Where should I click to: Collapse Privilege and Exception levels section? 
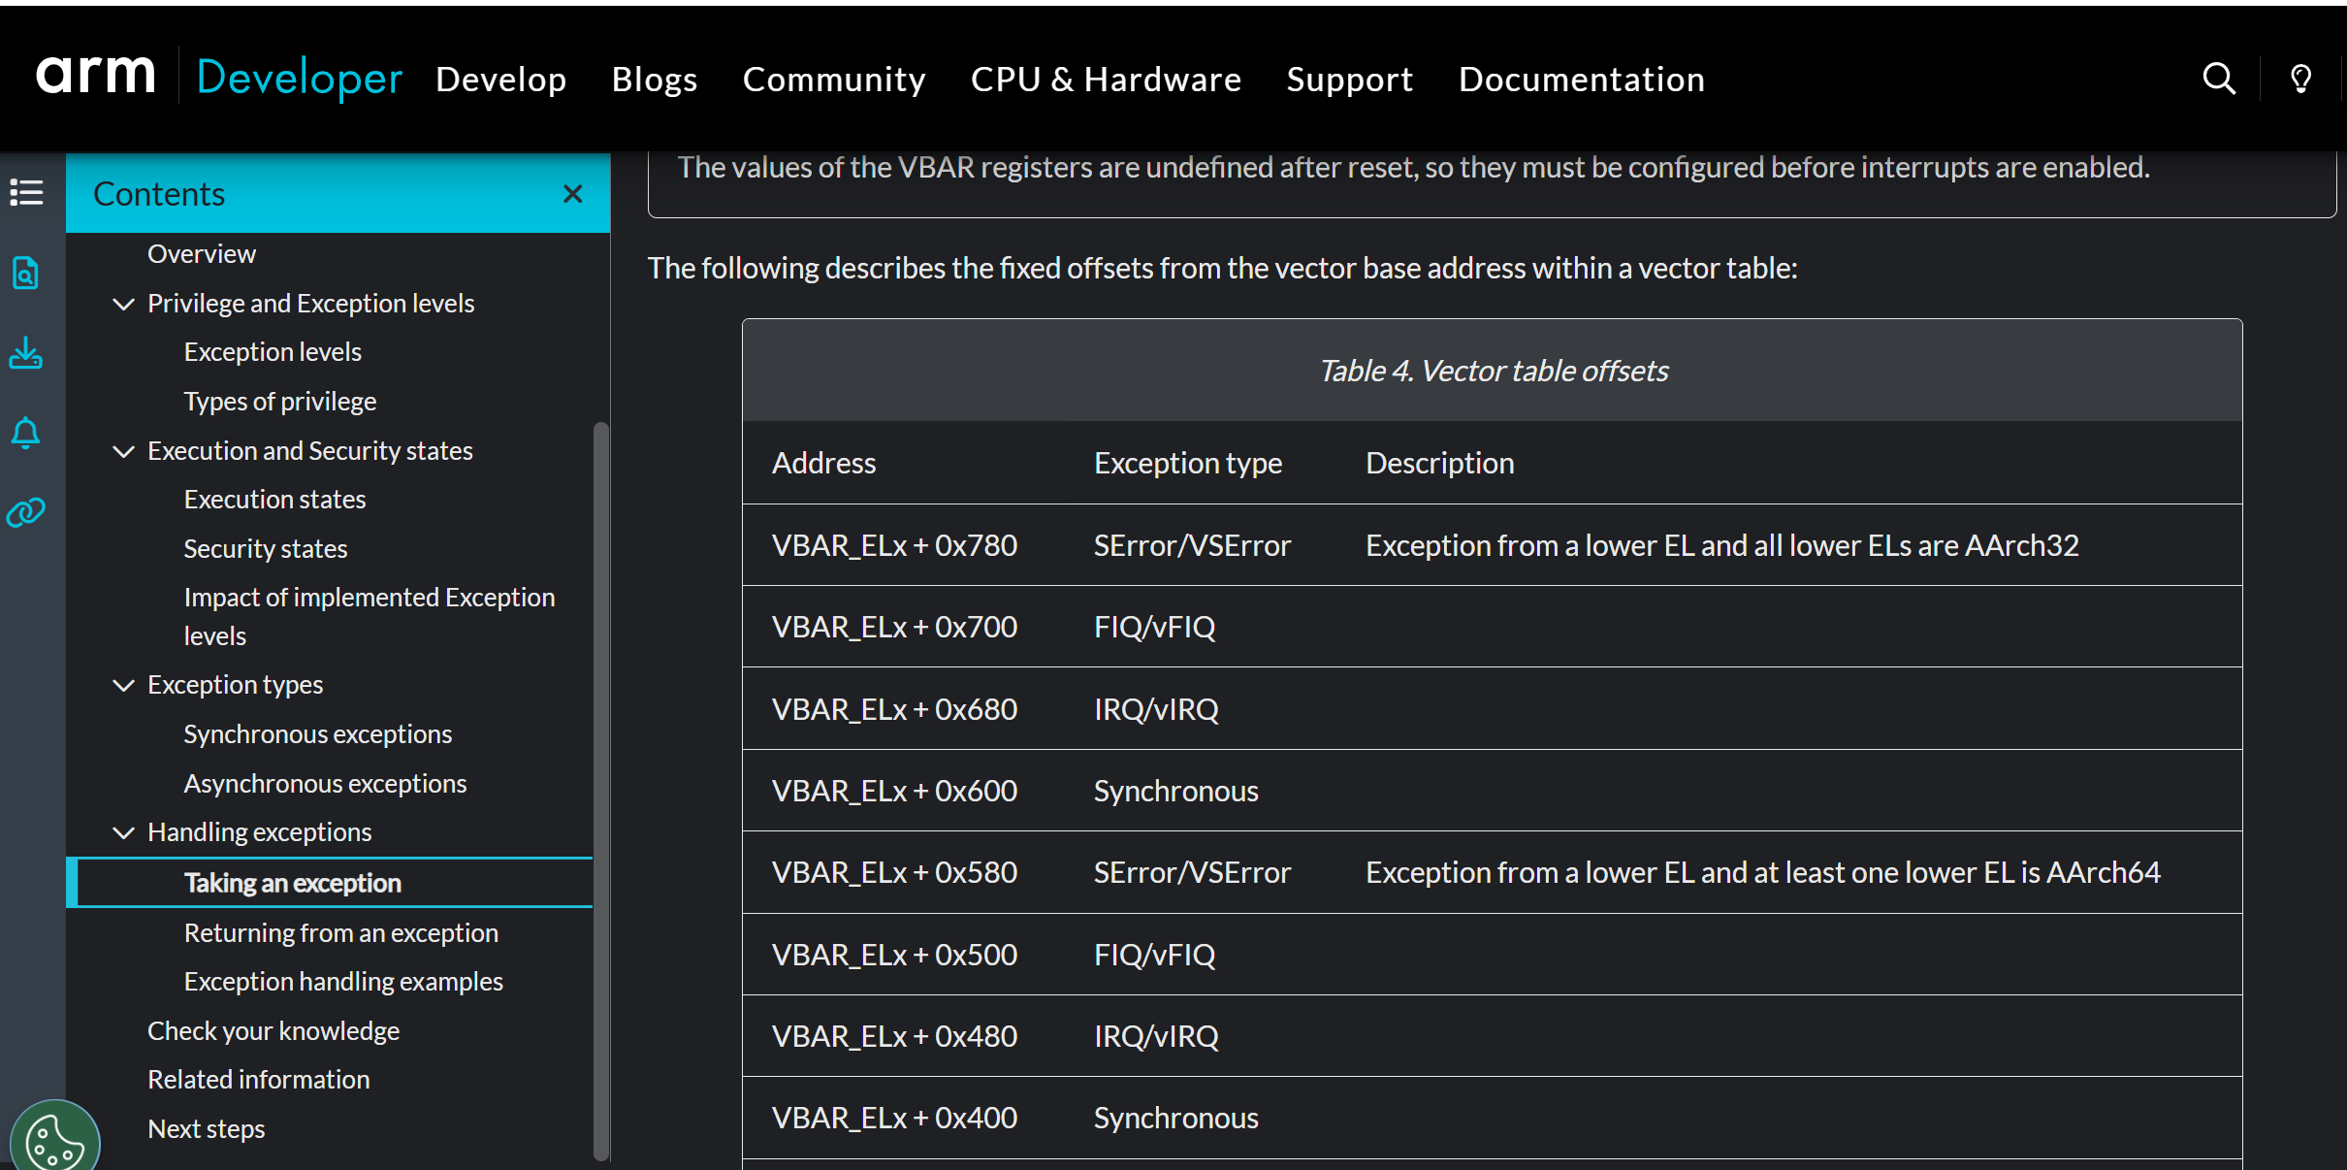(123, 304)
